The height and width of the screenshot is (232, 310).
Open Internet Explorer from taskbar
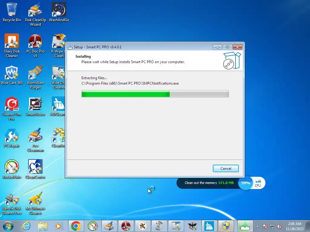[x=26, y=226]
